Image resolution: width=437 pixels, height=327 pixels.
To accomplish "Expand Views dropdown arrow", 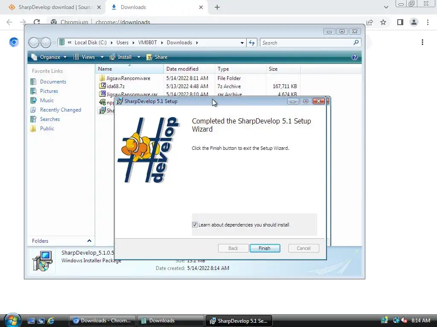I will pos(102,57).
